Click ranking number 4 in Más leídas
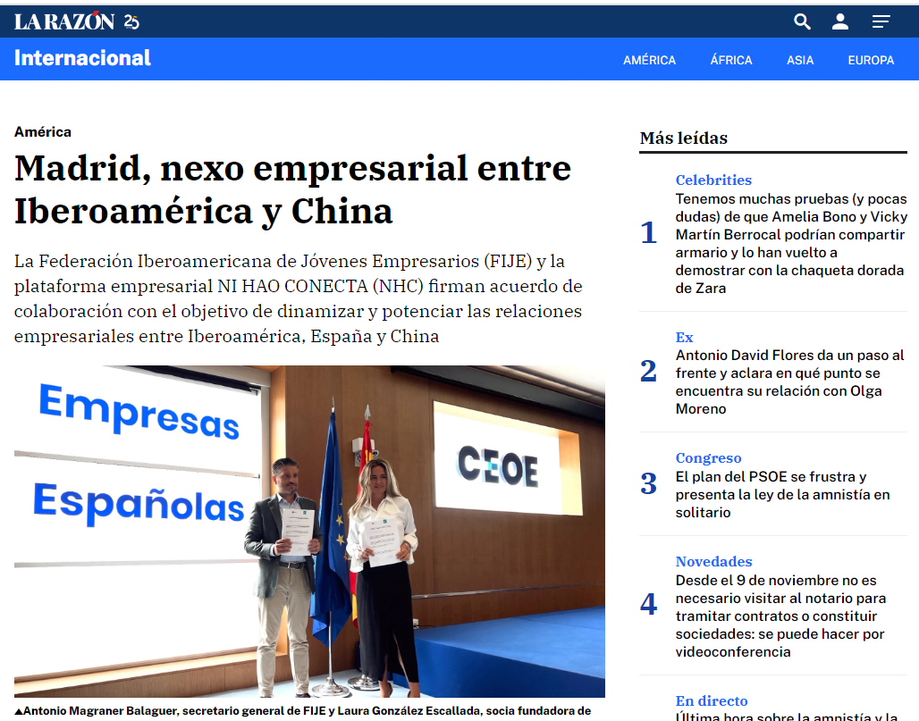 coord(648,604)
